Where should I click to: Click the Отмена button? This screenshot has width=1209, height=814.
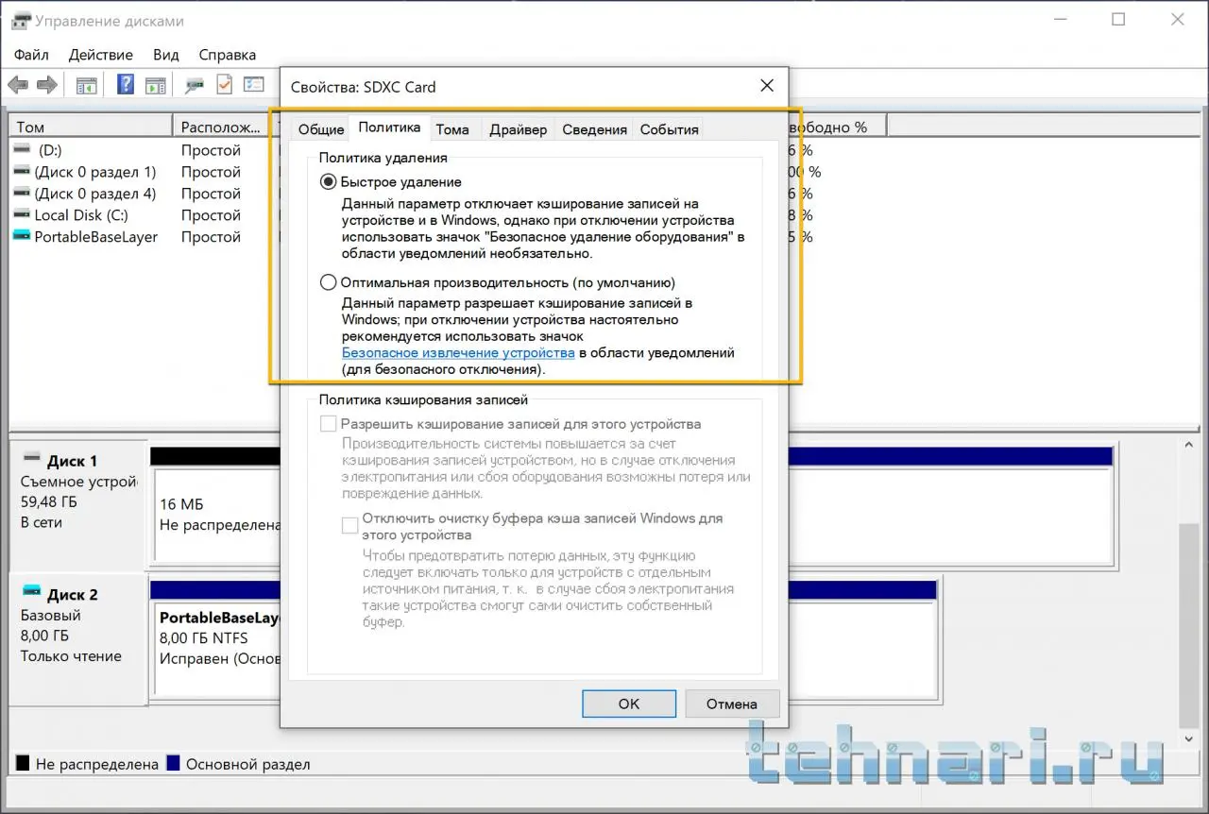(x=732, y=704)
